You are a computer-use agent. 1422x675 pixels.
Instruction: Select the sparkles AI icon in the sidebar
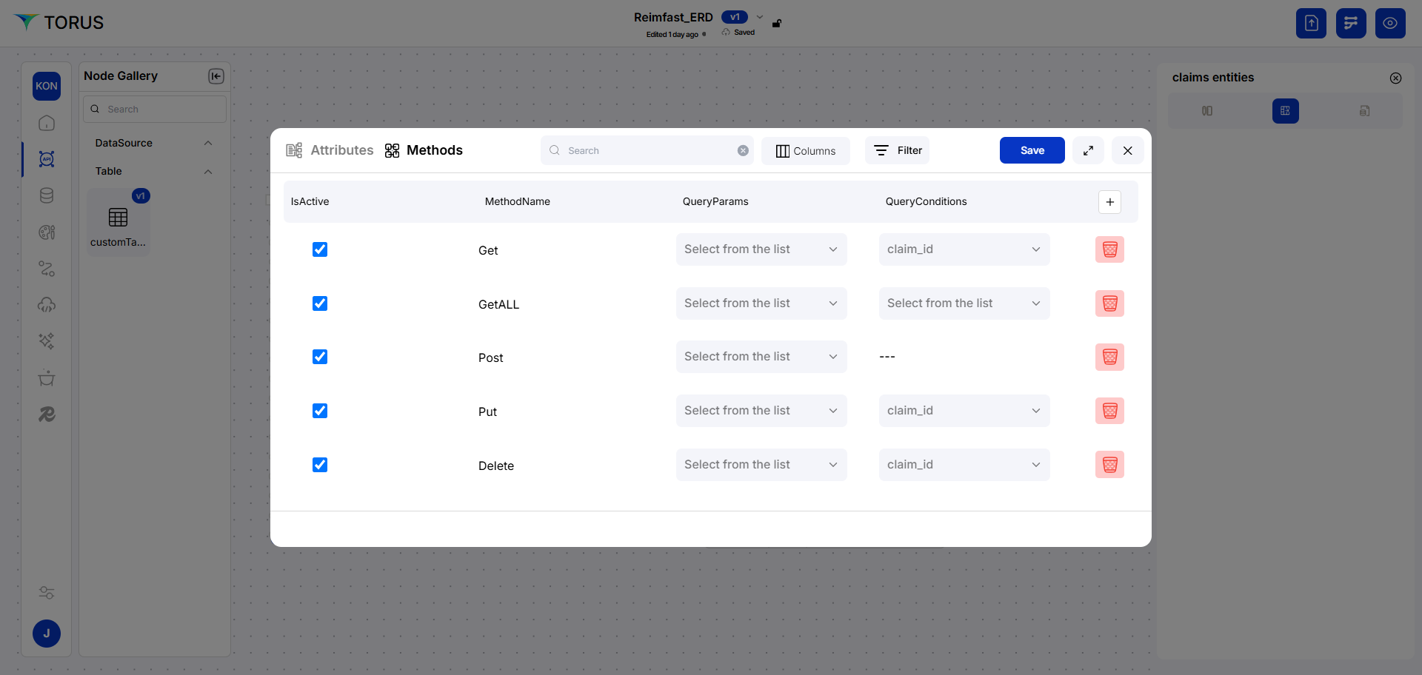[47, 340]
